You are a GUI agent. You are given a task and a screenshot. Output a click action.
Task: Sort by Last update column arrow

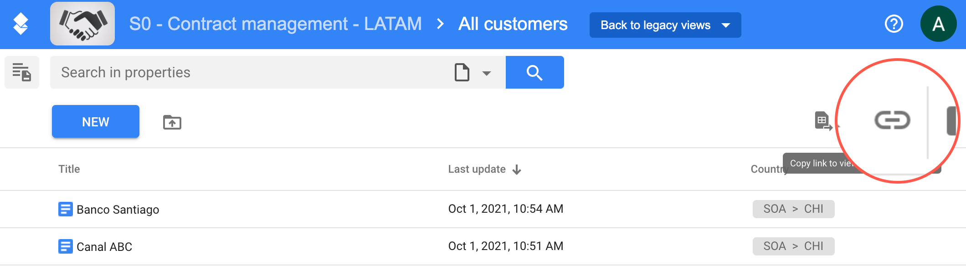pos(517,170)
